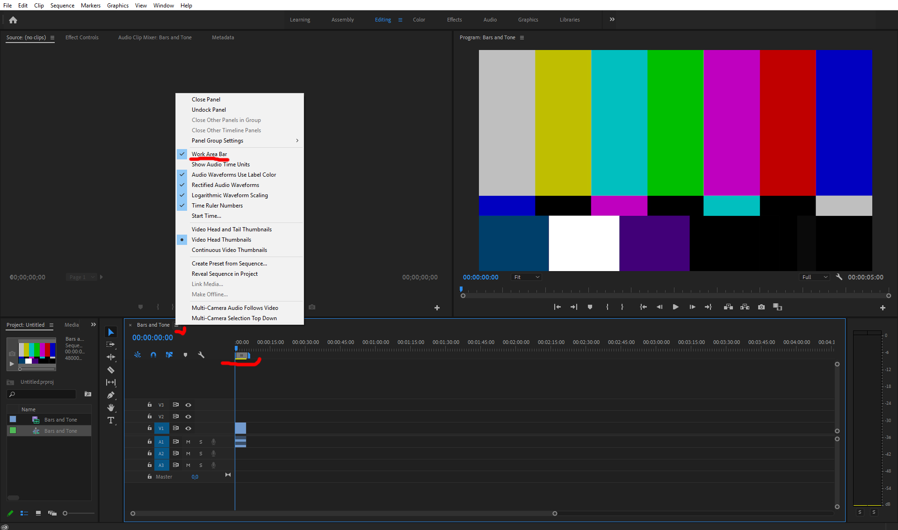Open the Fit zoom level dropdown
The image size is (898, 530).
pos(527,277)
